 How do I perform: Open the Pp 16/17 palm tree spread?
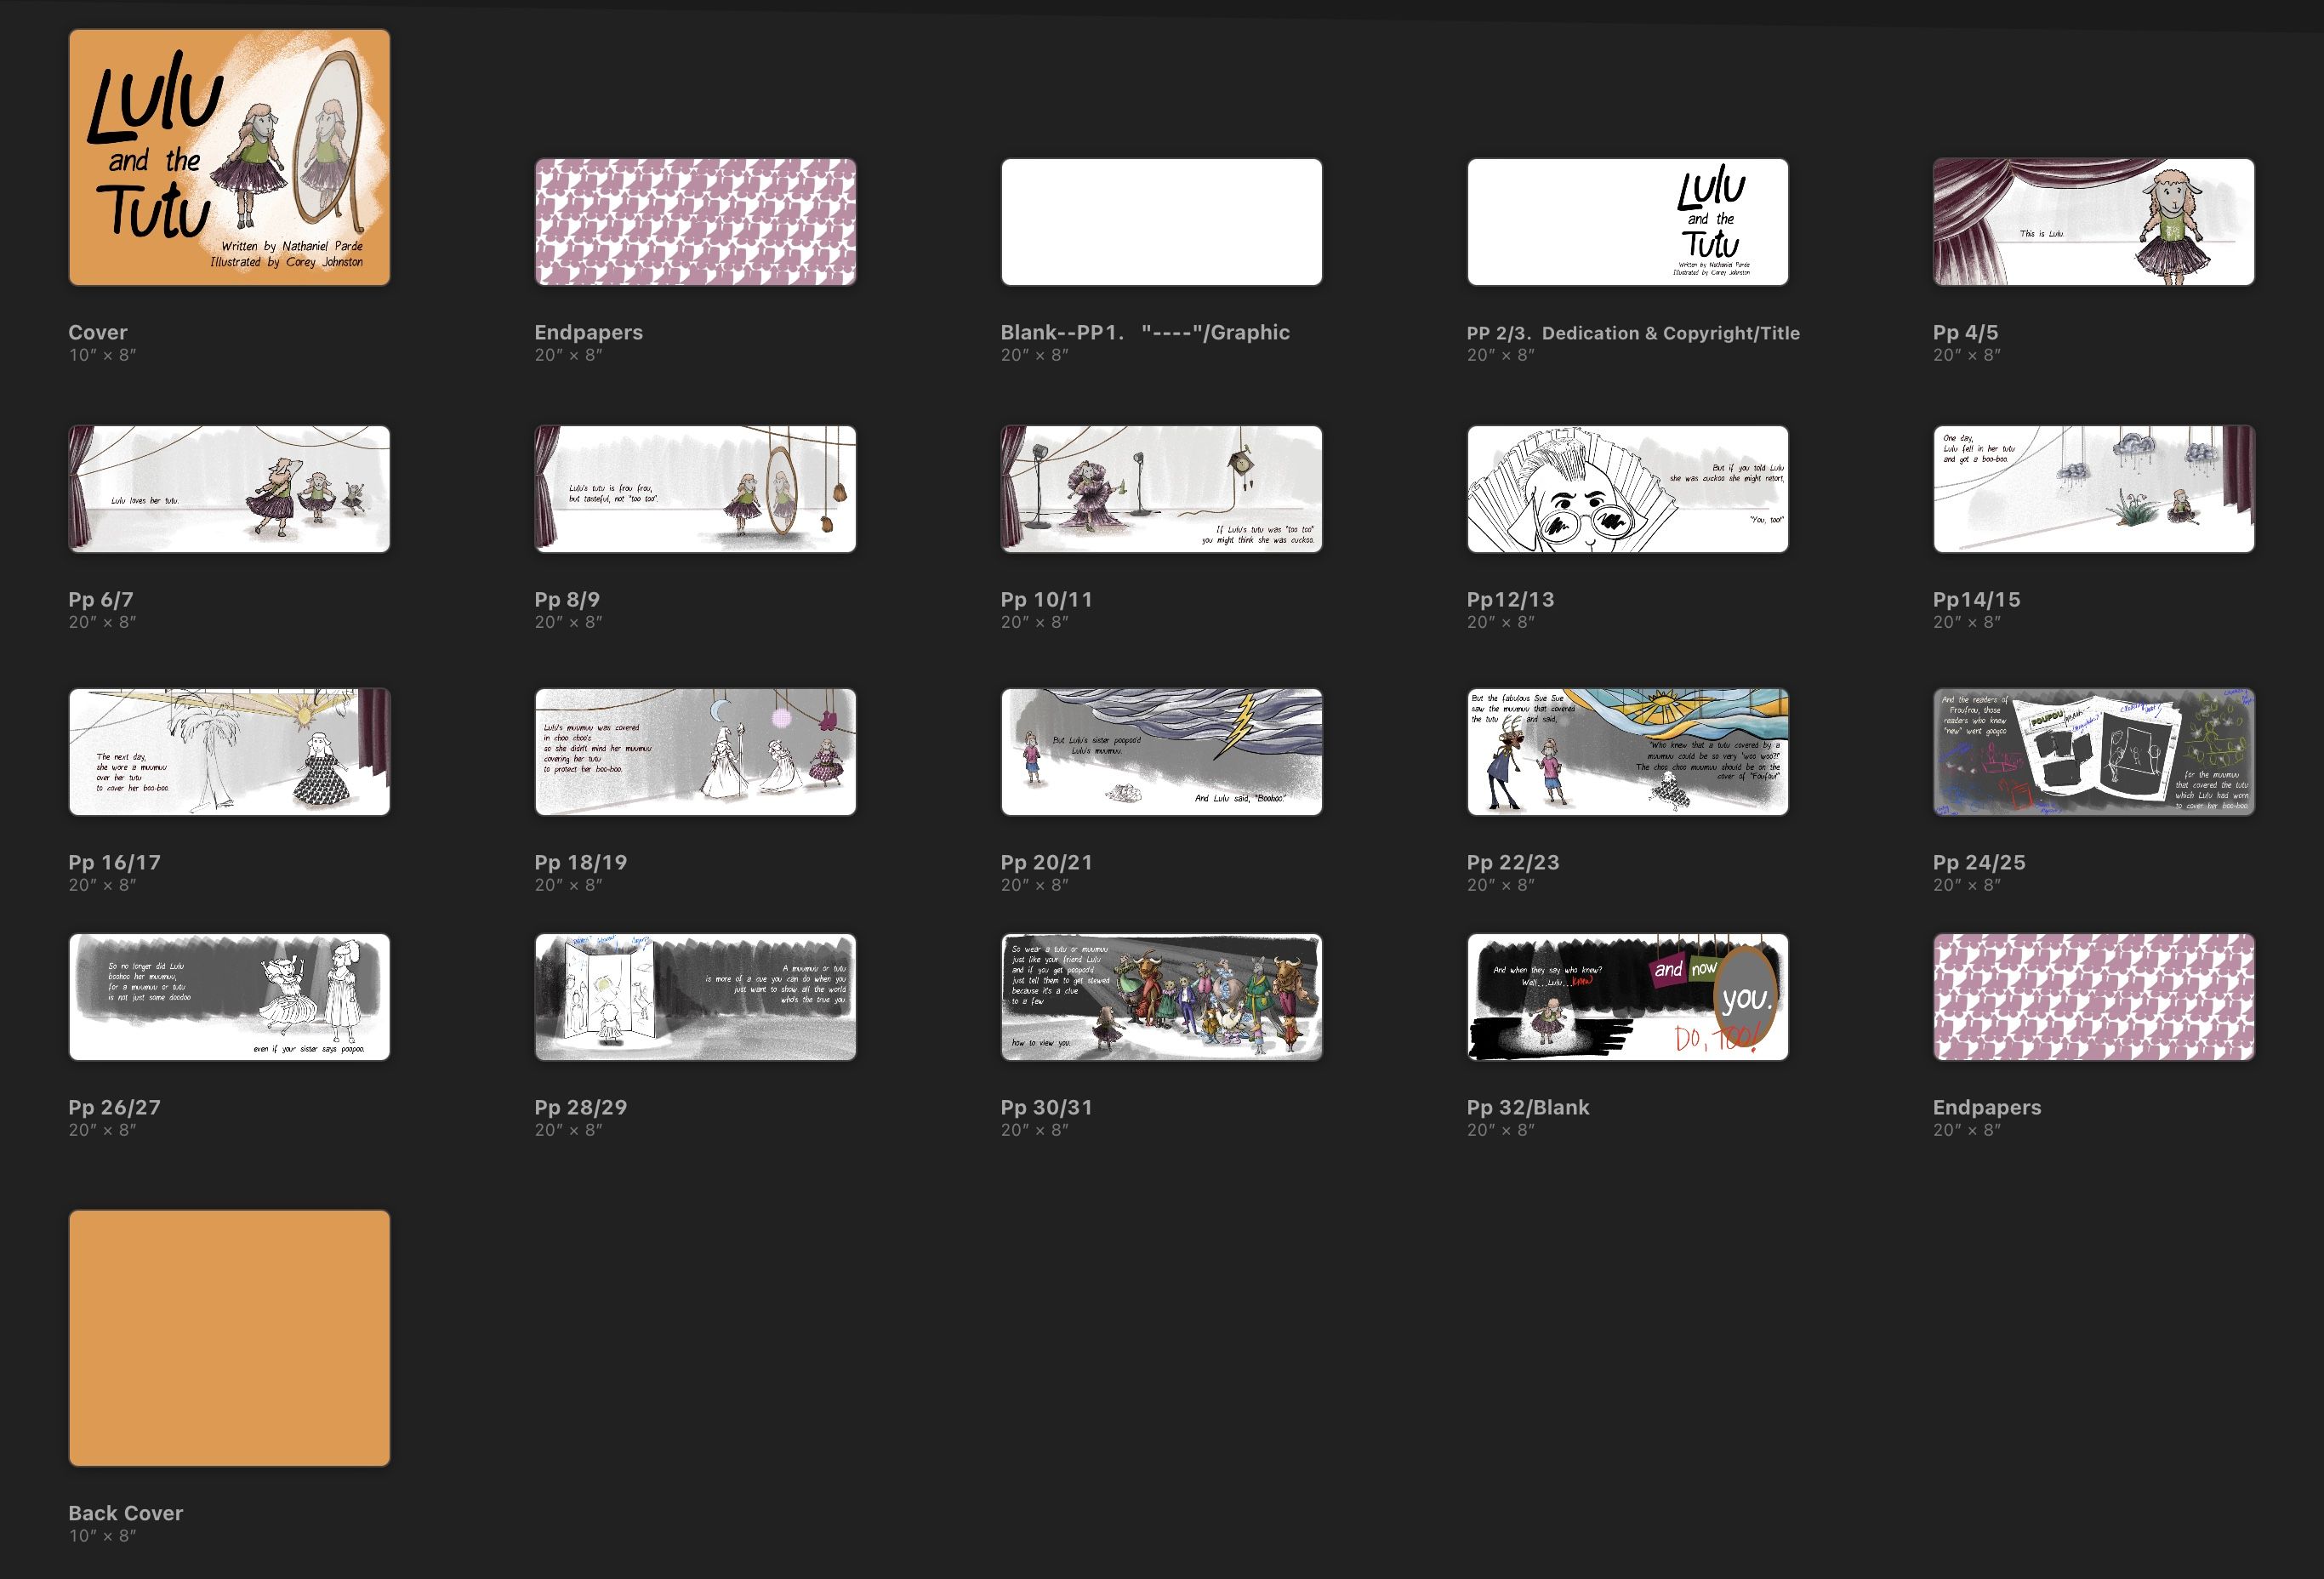(x=229, y=752)
